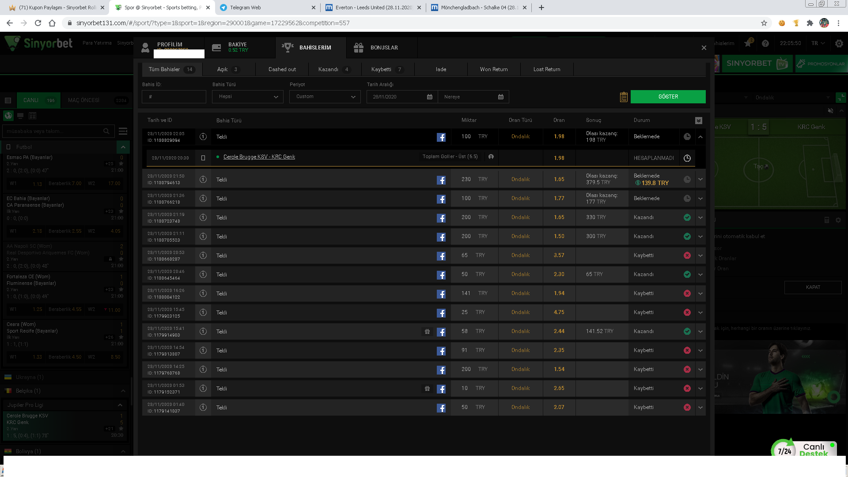The width and height of the screenshot is (848, 477).
Task: Click the clock icon for HESAPLANMADI selection
Action: pyautogui.click(x=687, y=158)
